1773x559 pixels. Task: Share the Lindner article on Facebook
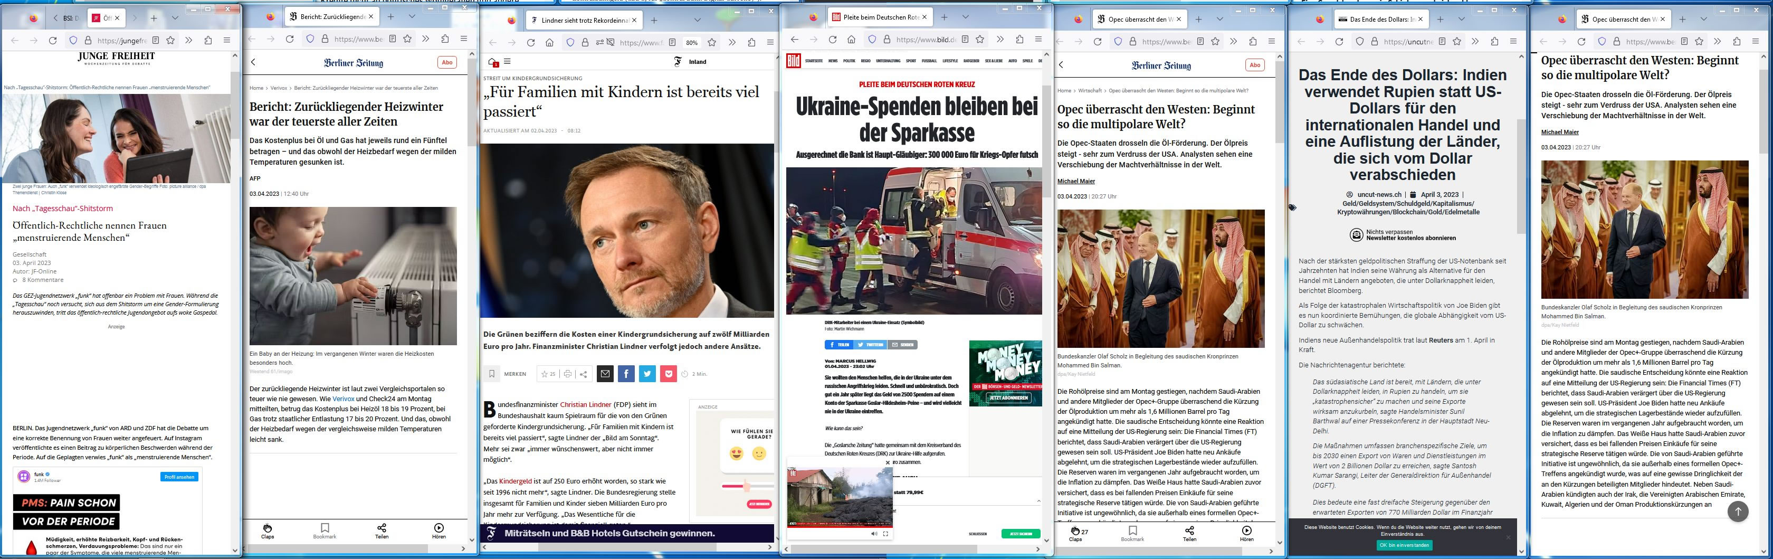626,374
